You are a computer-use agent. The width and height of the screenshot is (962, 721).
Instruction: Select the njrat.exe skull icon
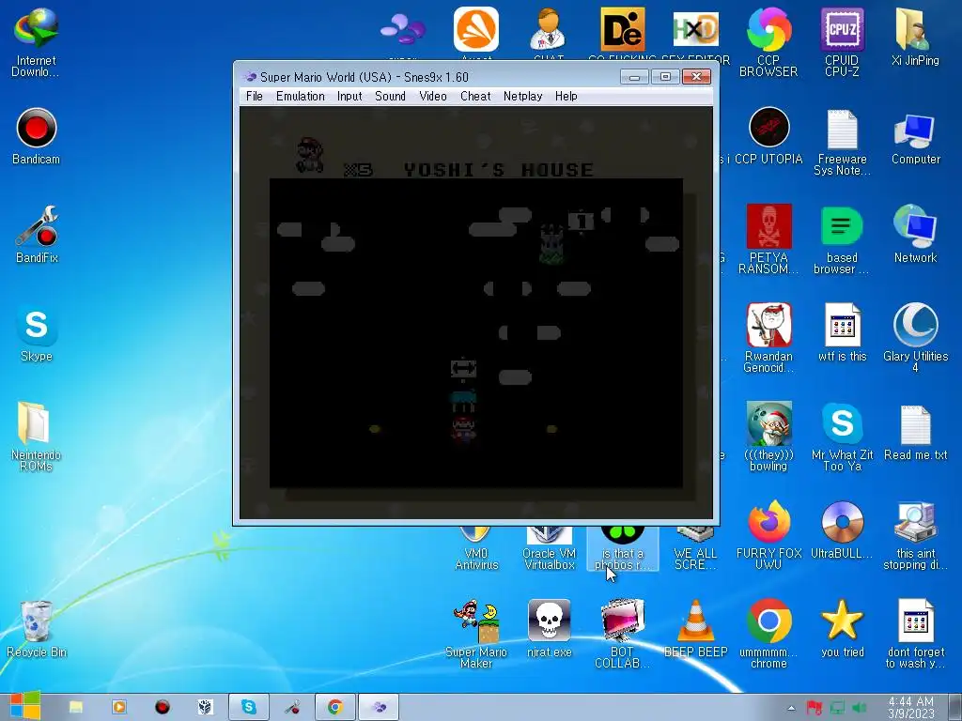click(549, 629)
